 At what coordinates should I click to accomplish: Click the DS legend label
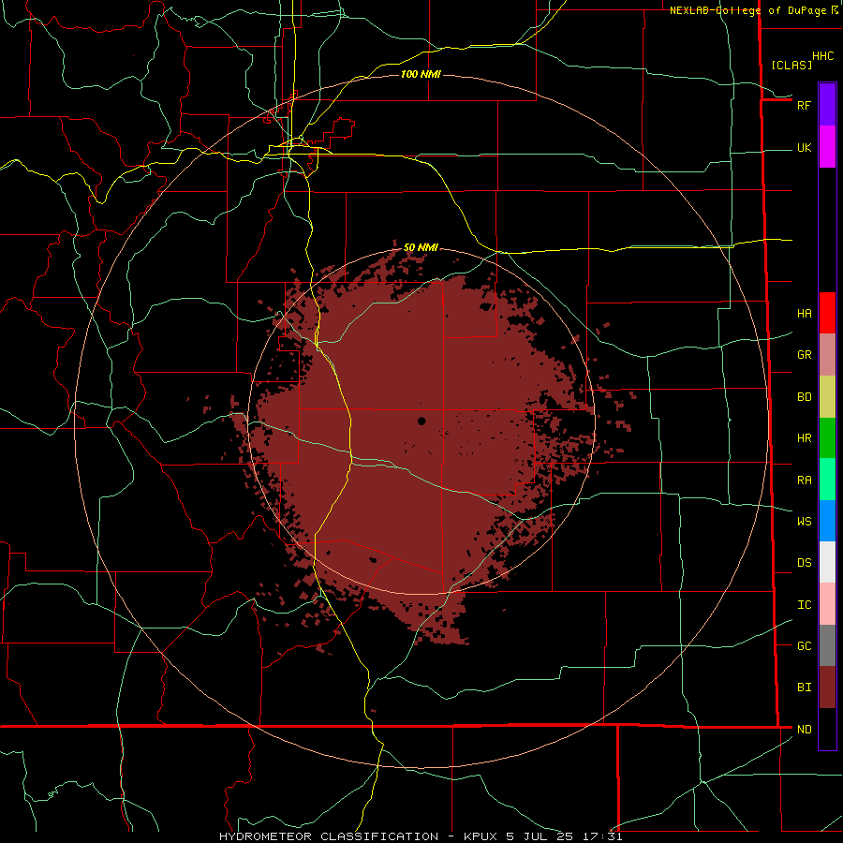[x=804, y=563]
